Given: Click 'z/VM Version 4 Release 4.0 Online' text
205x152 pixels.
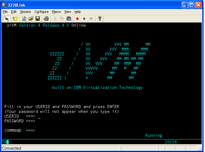Looking at the screenshot, I should click(x=46, y=25).
